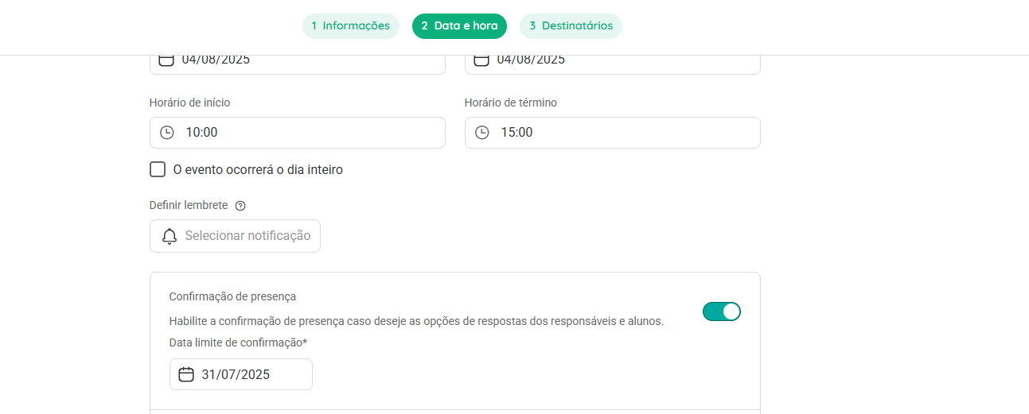
Task: Open the 31/07/2025 deadline date field
Action: tap(241, 374)
